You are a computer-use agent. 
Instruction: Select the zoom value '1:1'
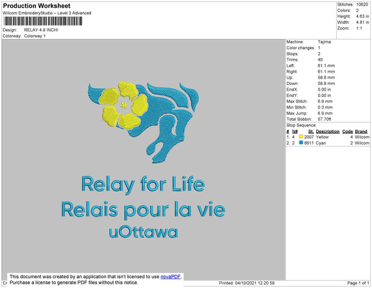tap(359, 29)
